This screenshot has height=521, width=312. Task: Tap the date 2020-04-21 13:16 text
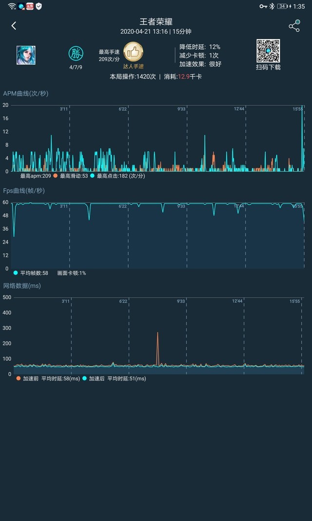pyautogui.click(x=144, y=32)
